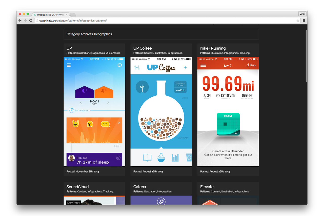
Task: Tap the bar chart icon in UP Coffee footer
Action: [x=175, y=158]
